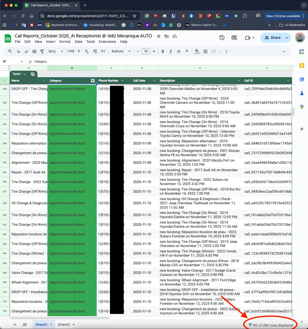
Task: Undo the last action
Action: [x=19, y=51]
